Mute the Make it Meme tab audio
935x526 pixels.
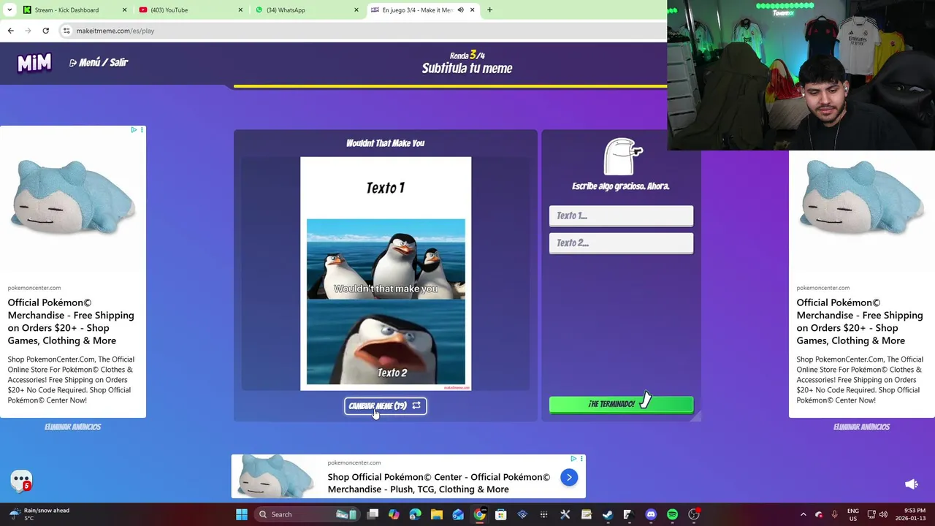(x=460, y=9)
